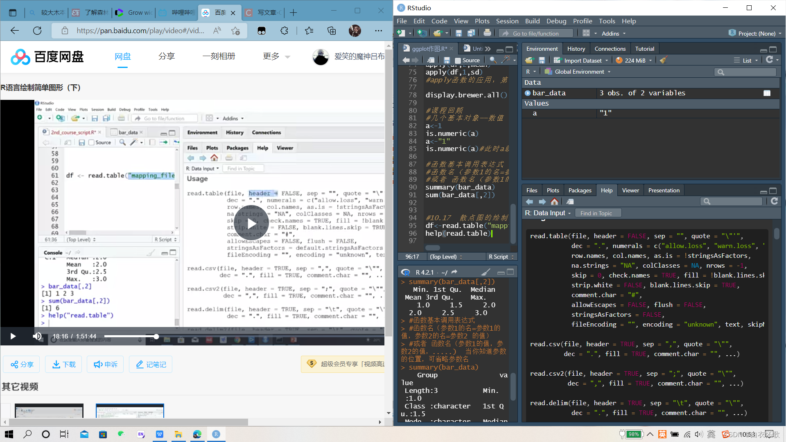Click Save all open documents icon
Screen dimensions: 786x442
[x=471, y=33]
